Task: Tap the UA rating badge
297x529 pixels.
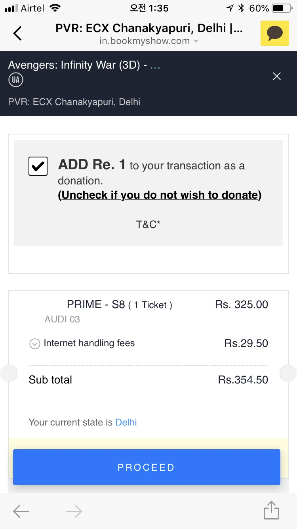Action: 16,80
